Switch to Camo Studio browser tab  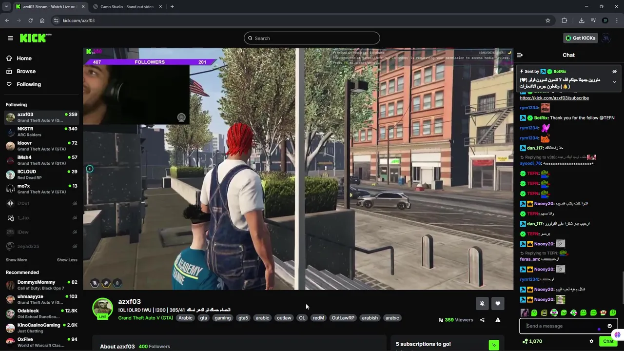(127, 7)
